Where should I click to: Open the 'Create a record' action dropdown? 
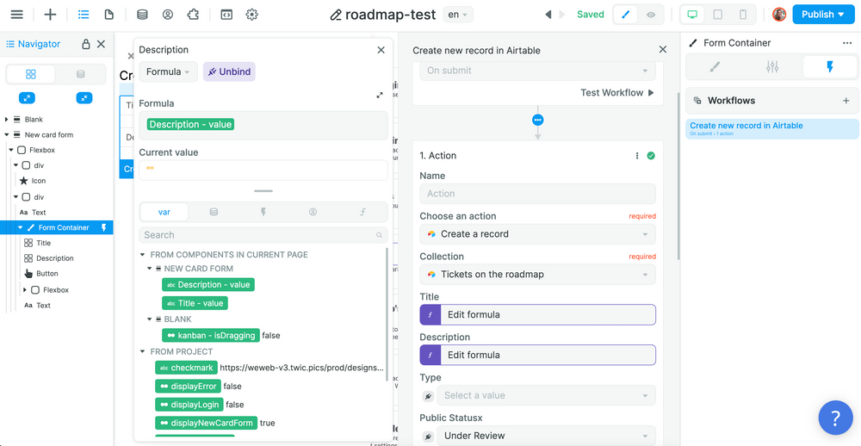(x=537, y=234)
